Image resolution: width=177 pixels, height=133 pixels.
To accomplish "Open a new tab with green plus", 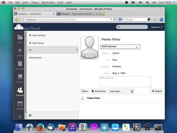I will click(102, 14).
